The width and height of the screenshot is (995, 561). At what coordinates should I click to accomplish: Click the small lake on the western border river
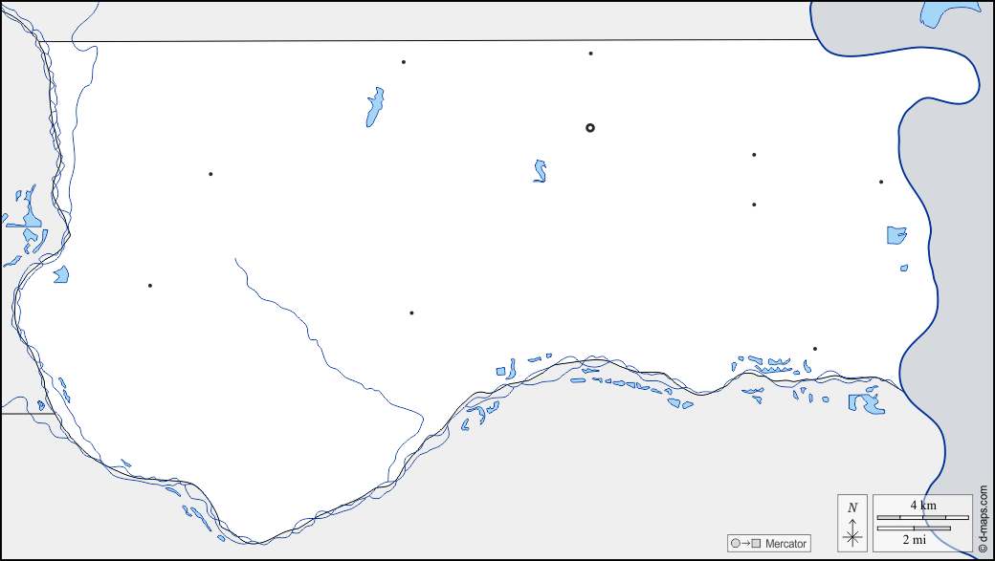click(x=62, y=275)
